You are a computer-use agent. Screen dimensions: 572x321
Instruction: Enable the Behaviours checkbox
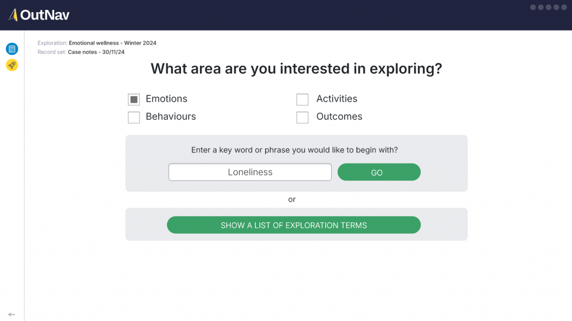click(134, 117)
